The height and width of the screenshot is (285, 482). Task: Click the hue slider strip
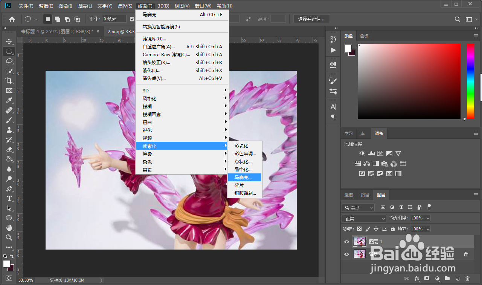(470, 81)
